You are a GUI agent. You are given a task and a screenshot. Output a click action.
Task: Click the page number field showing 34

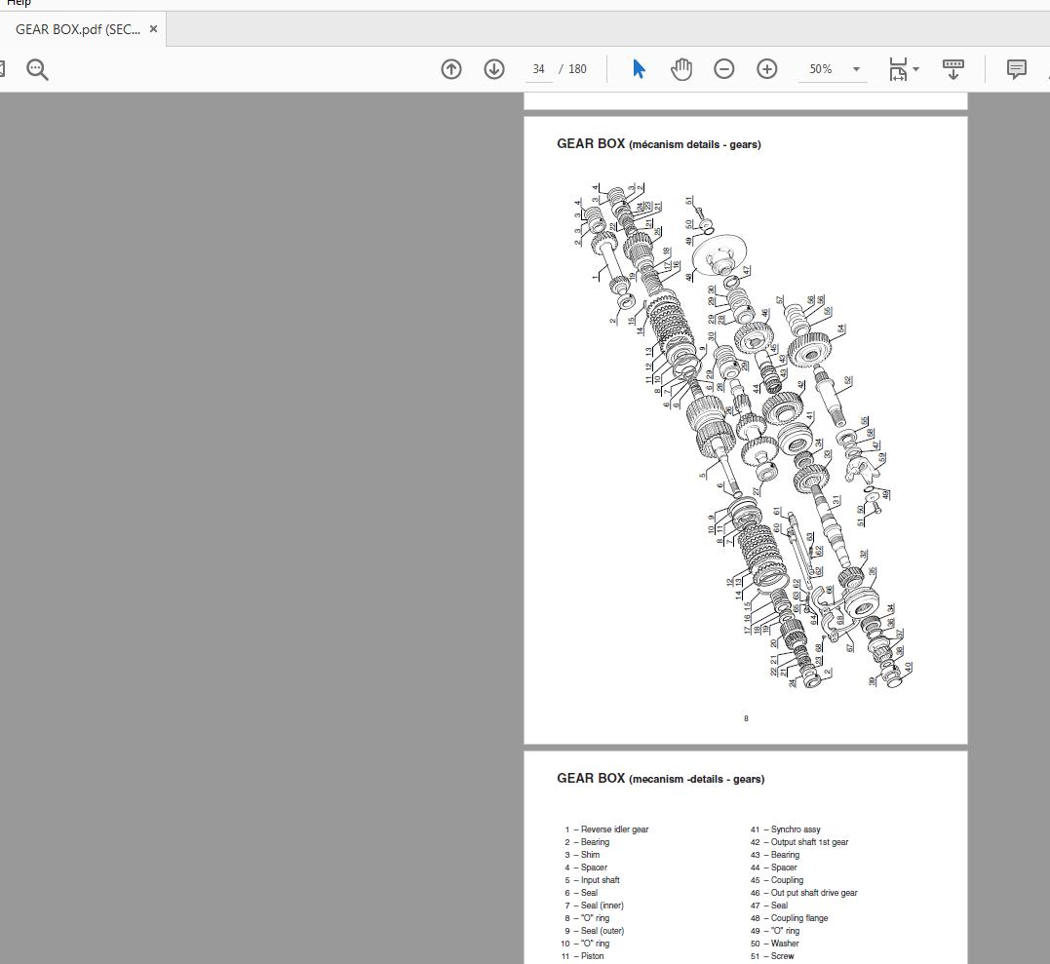tap(538, 69)
